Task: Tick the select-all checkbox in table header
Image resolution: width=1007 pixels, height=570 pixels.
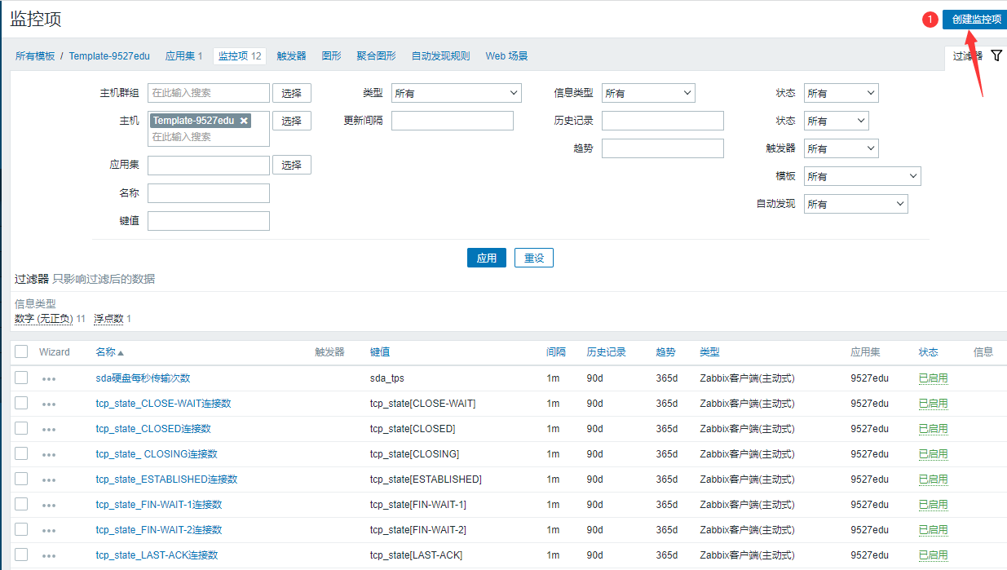Action: pyautogui.click(x=21, y=352)
